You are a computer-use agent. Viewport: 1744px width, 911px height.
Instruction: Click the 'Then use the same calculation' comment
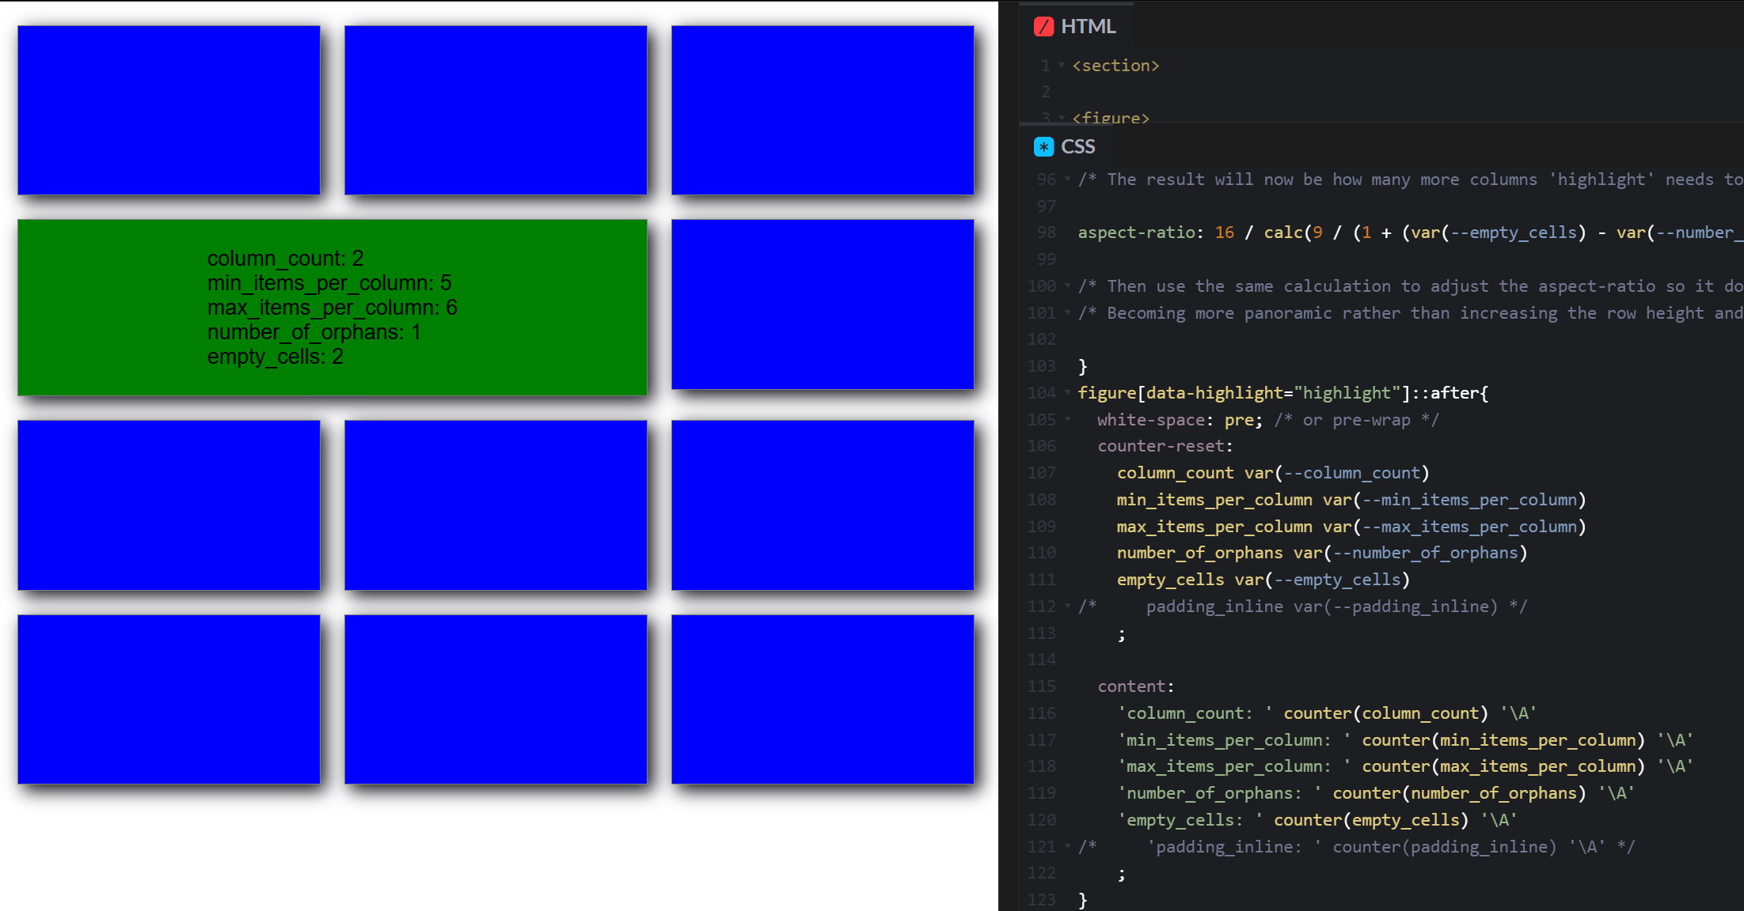[x=1409, y=286]
